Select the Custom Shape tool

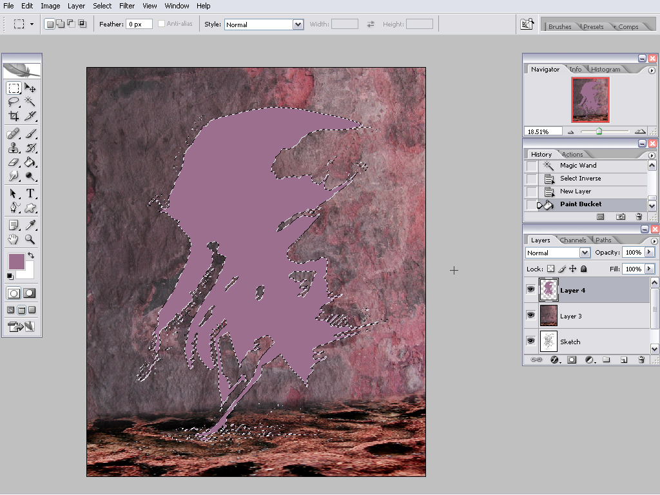30,208
